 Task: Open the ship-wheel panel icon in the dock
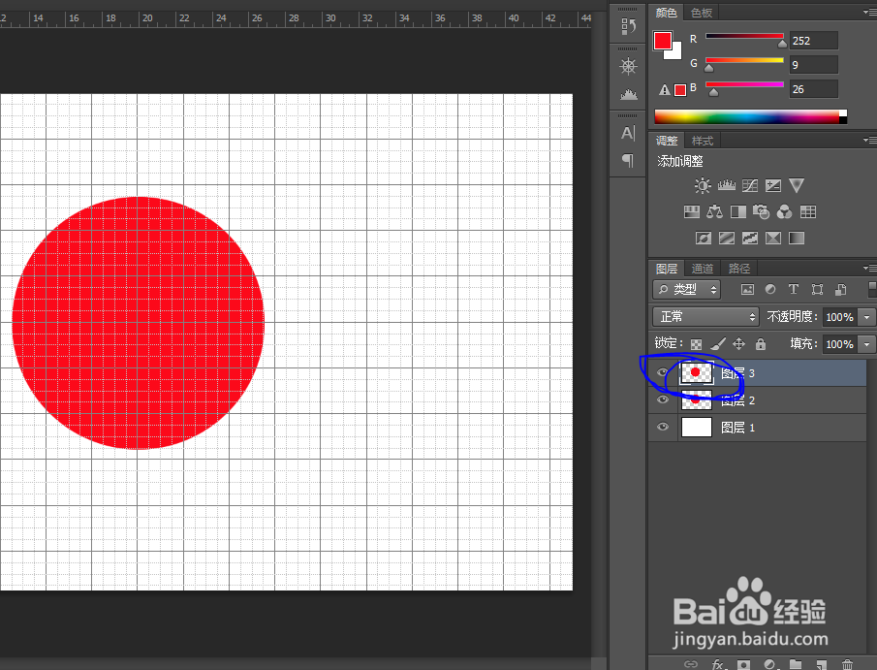[628, 67]
